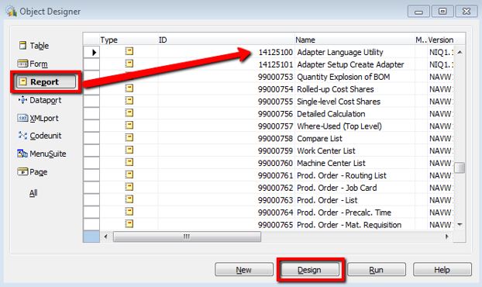Click the horizontal scrollbar left arrow
Image resolution: width=482 pixels, height=287 pixels.
click(105, 237)
